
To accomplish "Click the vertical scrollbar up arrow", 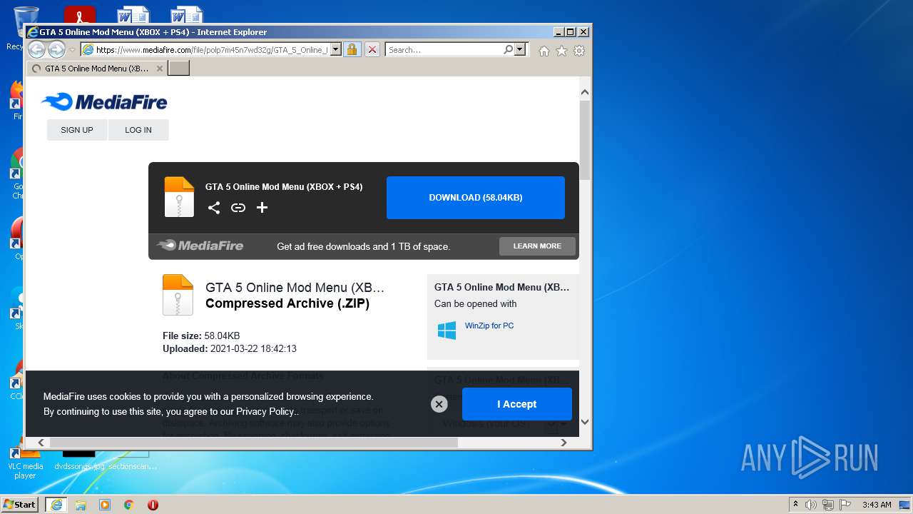I will coord(585,92).
